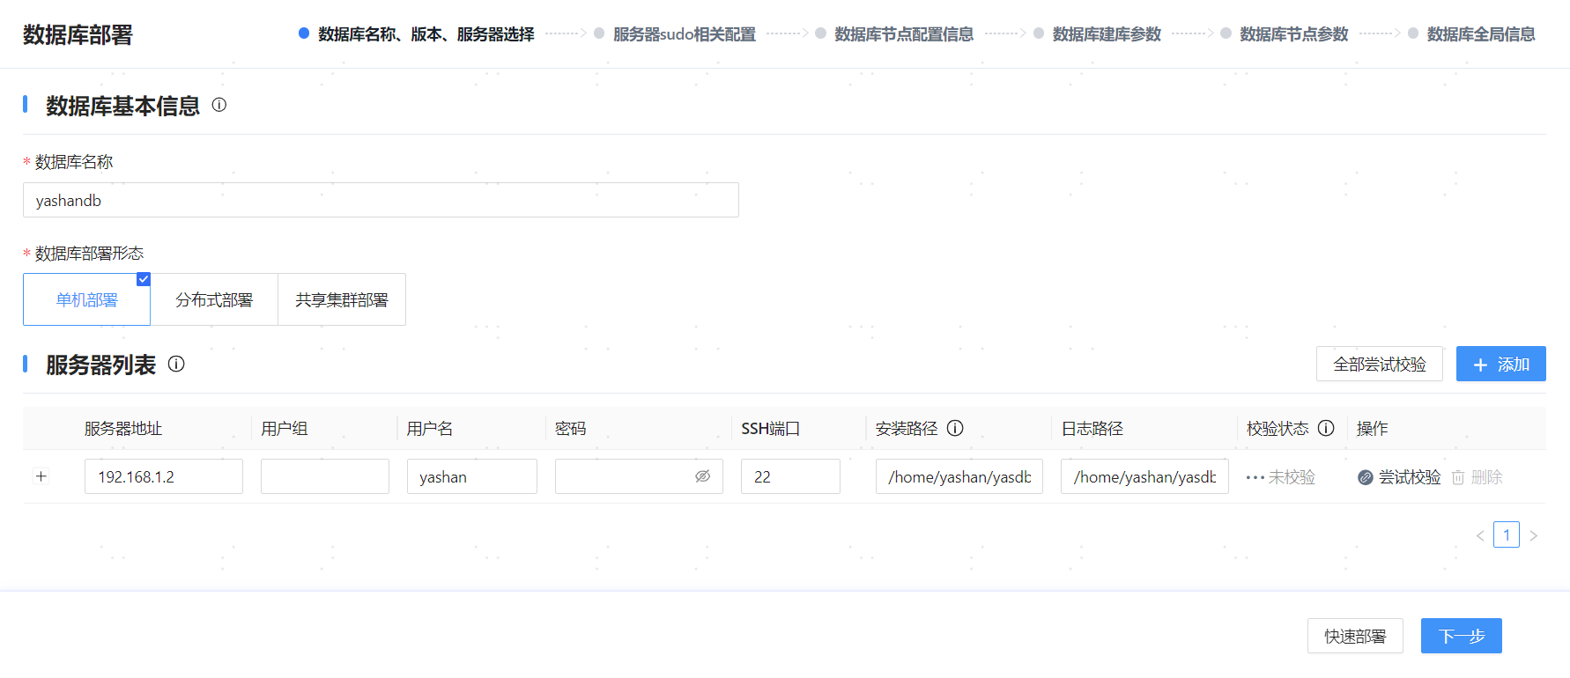Image resolution: width=1570 pixels, height=678 pixels.
Task: Open the 服务器sudo相关配置 step
Action: 684,34
